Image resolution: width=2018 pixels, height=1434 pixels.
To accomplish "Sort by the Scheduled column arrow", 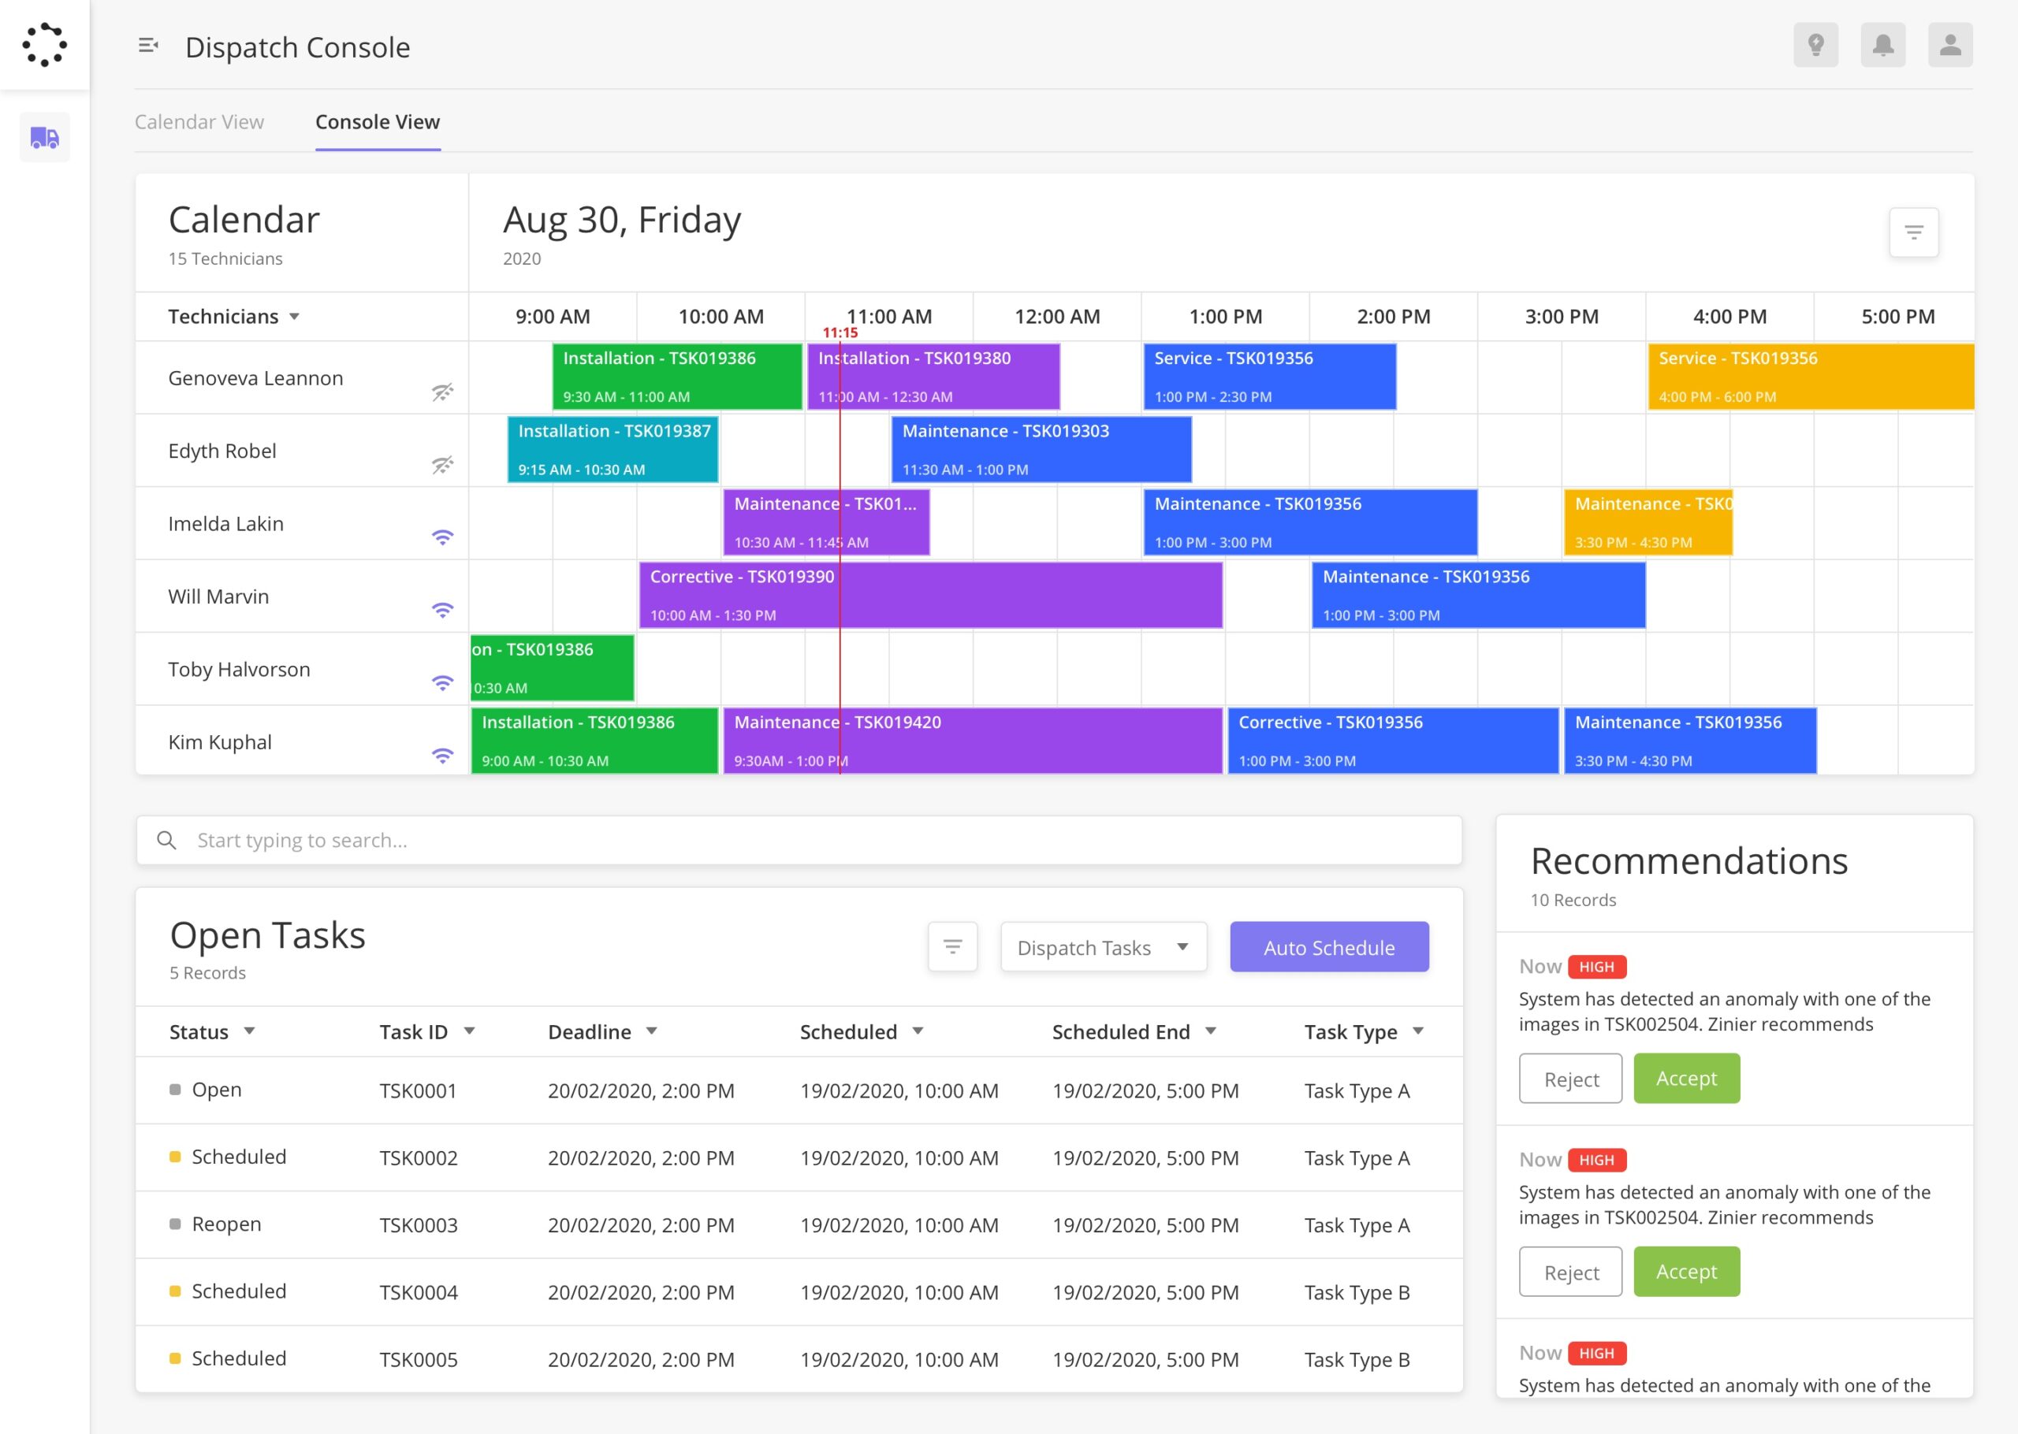I will tap(918, 1031).
